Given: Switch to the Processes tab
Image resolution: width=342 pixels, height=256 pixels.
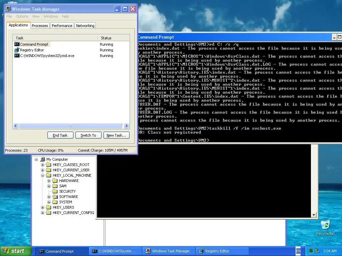Looking at the screenshot, I should 40,26.
